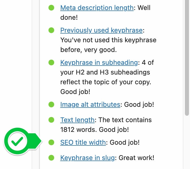Open the SEO title width link

pyautogui.click(x=83, y=142)
